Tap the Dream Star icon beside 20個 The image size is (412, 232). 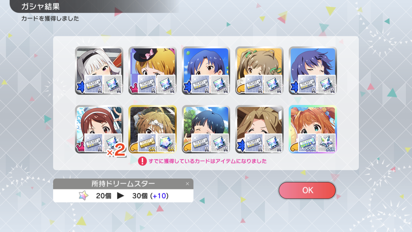tap(83, 195)
